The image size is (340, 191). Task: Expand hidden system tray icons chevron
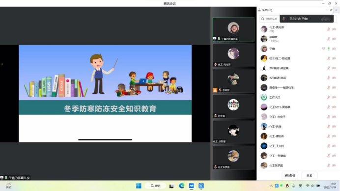[x=271, y=186]
